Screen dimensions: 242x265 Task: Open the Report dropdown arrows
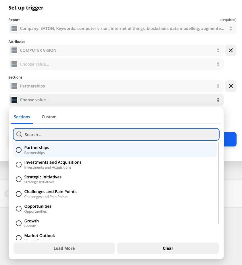click(231, 28)
